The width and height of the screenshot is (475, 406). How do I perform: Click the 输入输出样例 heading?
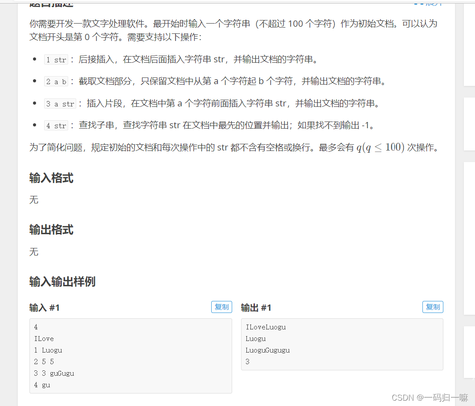click(x=62, y=281)
